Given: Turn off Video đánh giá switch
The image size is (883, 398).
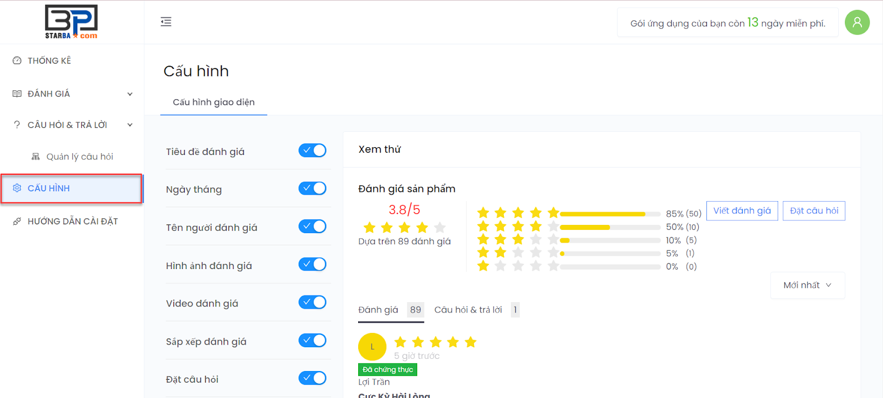Looking at the screenshot, I should 312,303.
